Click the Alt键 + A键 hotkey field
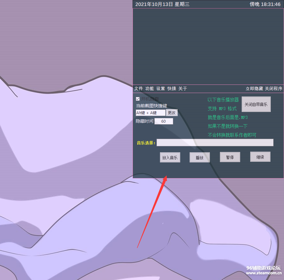This screenshot has height=280, width=284. (x=150, y=113)
